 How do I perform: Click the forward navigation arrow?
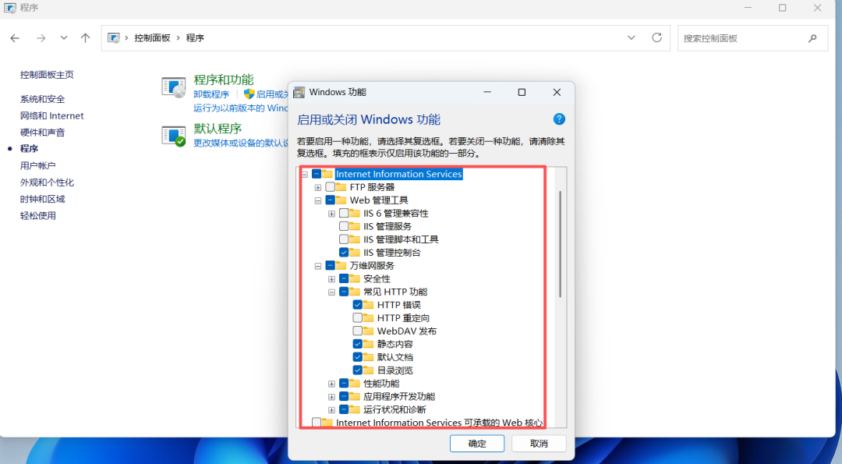pyautogui.click(x=41, y=38)
